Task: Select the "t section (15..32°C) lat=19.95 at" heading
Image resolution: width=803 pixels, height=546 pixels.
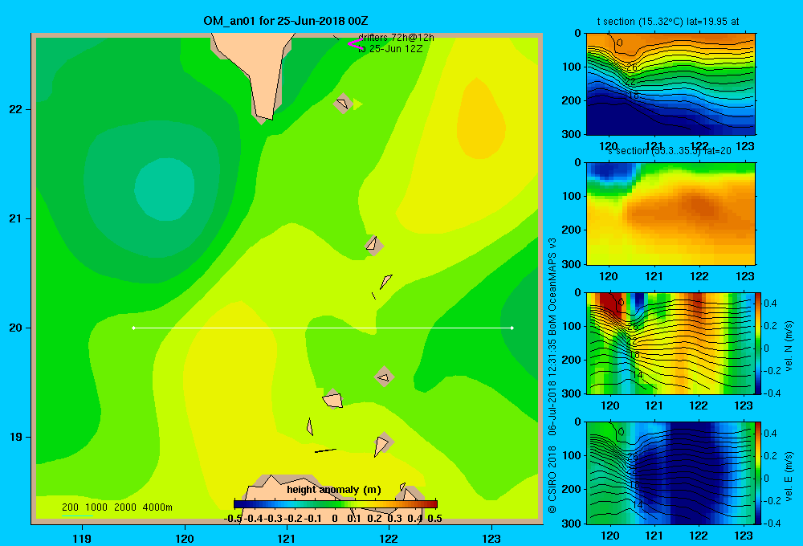Action: 668,22
